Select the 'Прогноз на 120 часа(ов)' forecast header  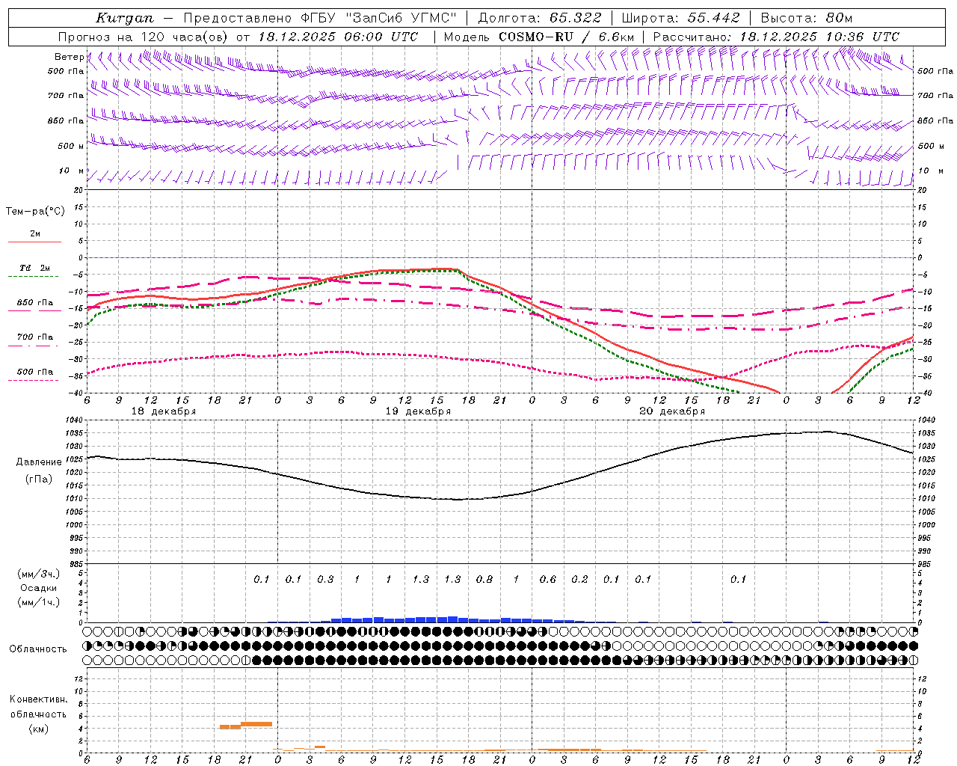click(144, 36)
